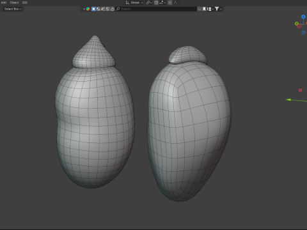Image resolution: width=307 pixels, height=230 pixels.
Task: Click the red square marker in viewport
Action: coord(300,90)
